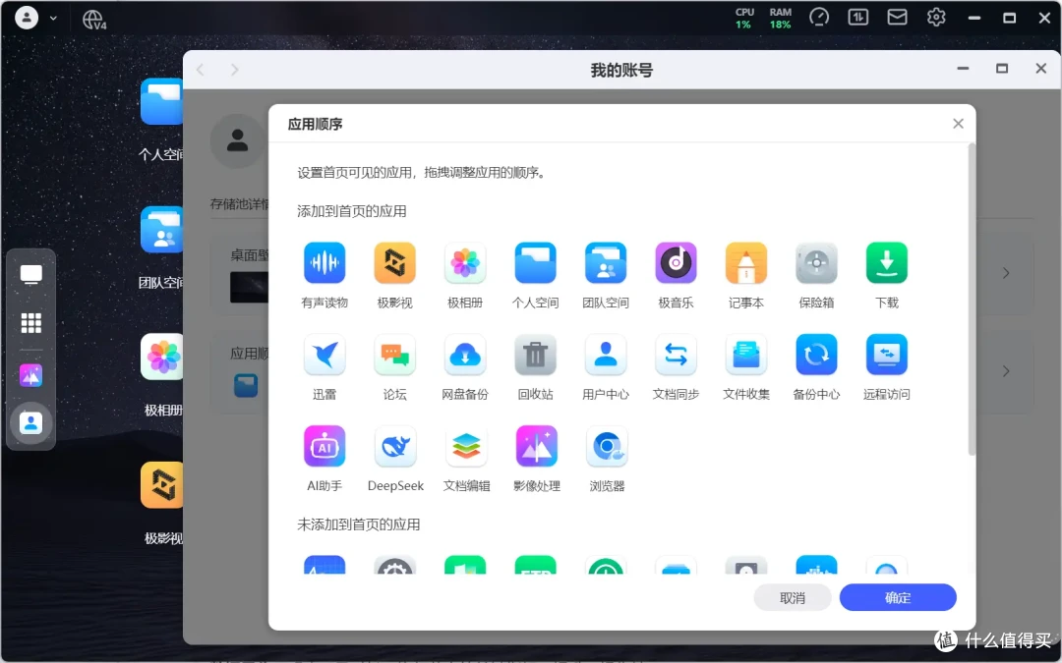Select the 文件收集 app icon
This screenshot has width=1062, height=663.
point(746,355)
